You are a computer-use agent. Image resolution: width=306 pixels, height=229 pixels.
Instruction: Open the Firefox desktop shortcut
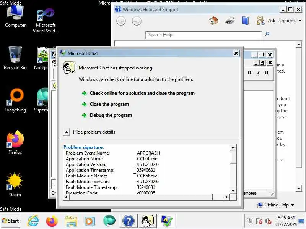pos(15,142)
